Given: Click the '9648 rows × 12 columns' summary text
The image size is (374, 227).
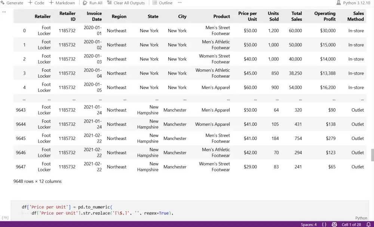Looking at the screenshot, I should 37,181.
